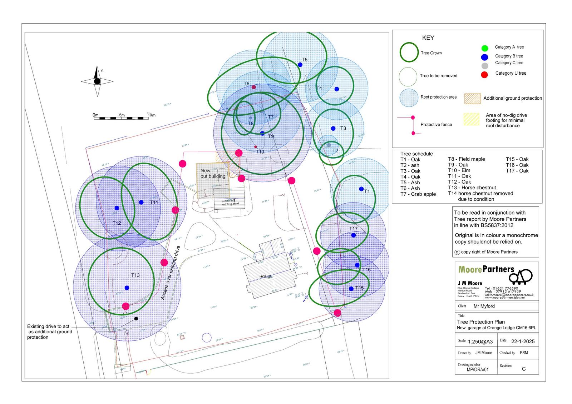Click the no-dig drive yellow hatched box
This screenshot has width=572, height=404.
click(471, 120)
